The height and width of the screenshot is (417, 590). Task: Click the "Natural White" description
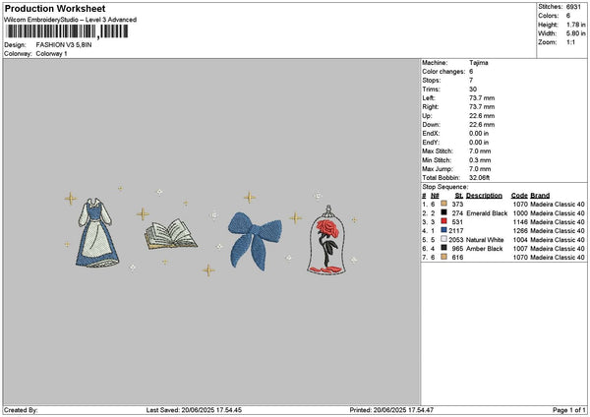pos(485,240)
